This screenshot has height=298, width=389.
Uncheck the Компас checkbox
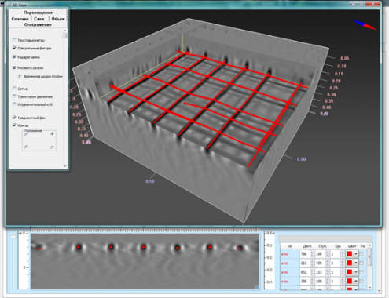[14, 125]
